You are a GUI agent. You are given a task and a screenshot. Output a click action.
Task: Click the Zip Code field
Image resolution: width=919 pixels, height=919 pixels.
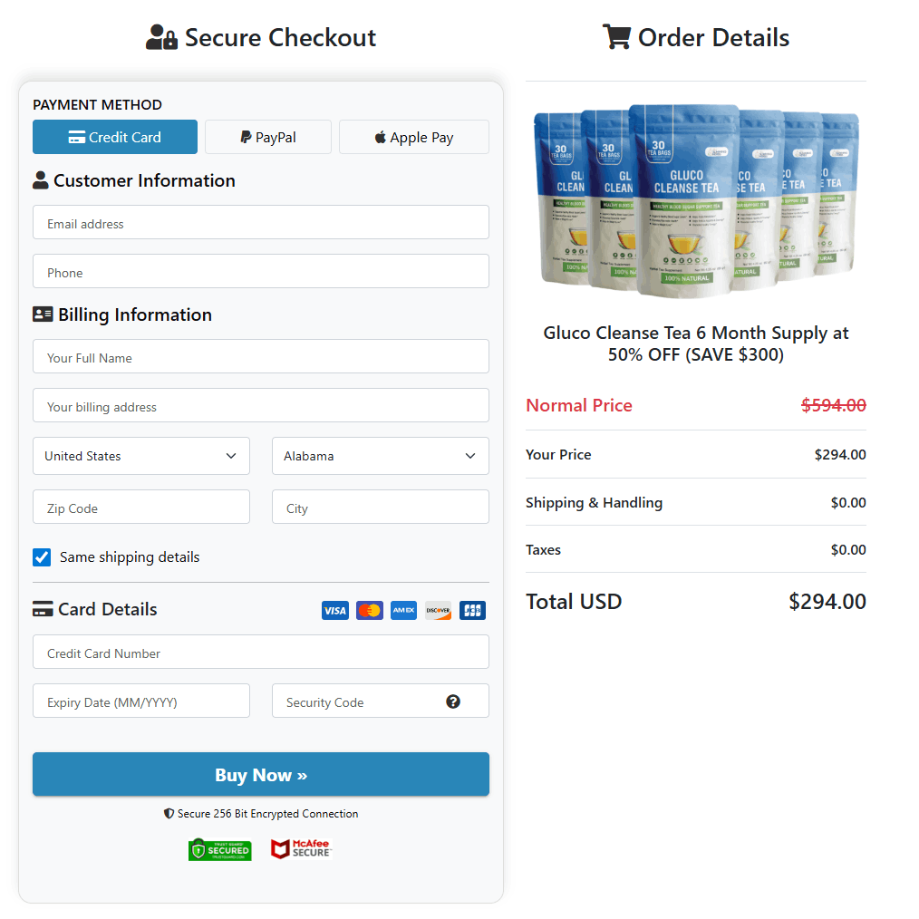click(140, 508)
